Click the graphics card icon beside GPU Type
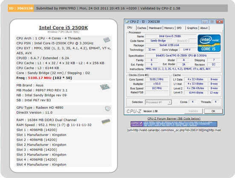The image size is (235, 178). click(x=107, y=108)
